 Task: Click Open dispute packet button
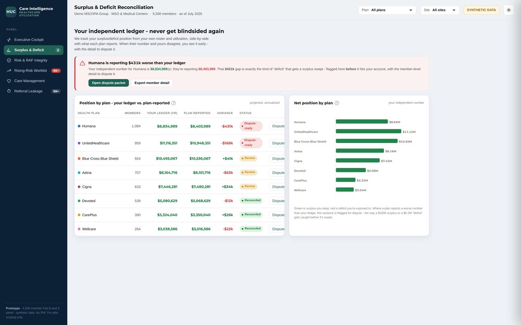pyautogui.click(x=108, y=83)
